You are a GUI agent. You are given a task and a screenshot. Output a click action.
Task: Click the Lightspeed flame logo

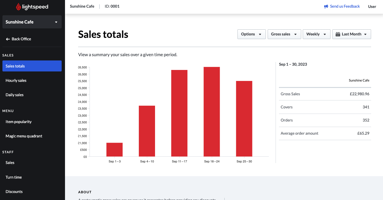[x=19, y=6]
